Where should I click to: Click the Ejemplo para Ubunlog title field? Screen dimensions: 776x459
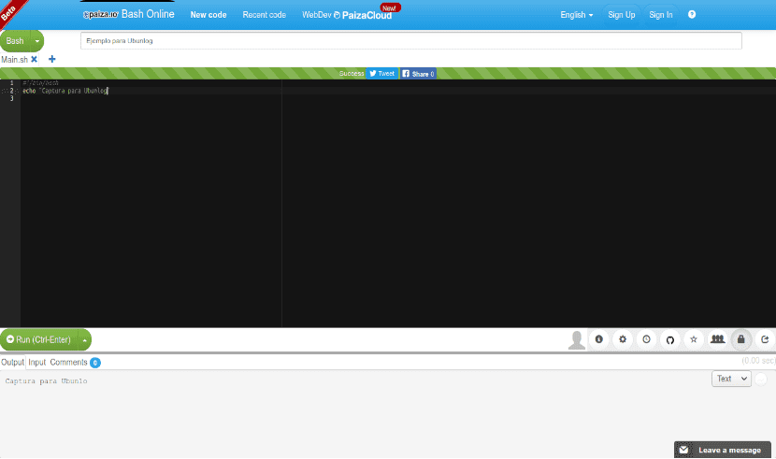[410, 40]
